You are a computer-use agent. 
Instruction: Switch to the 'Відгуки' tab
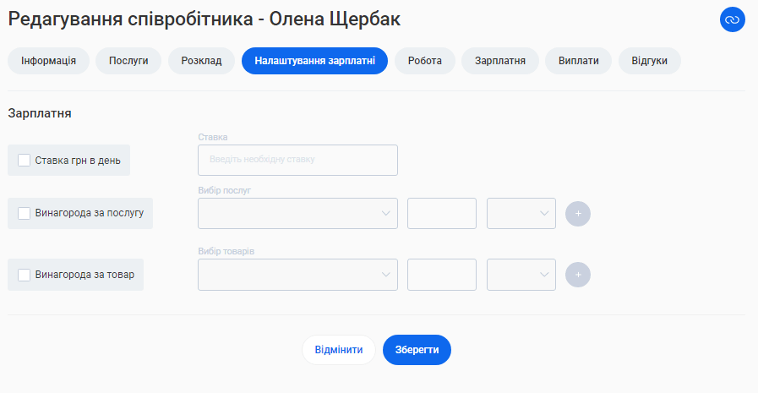(x=650, y=62)
